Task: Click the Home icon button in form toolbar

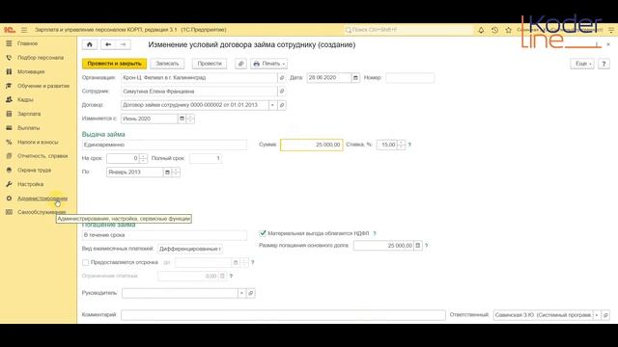Action: [x=90, y=45]
